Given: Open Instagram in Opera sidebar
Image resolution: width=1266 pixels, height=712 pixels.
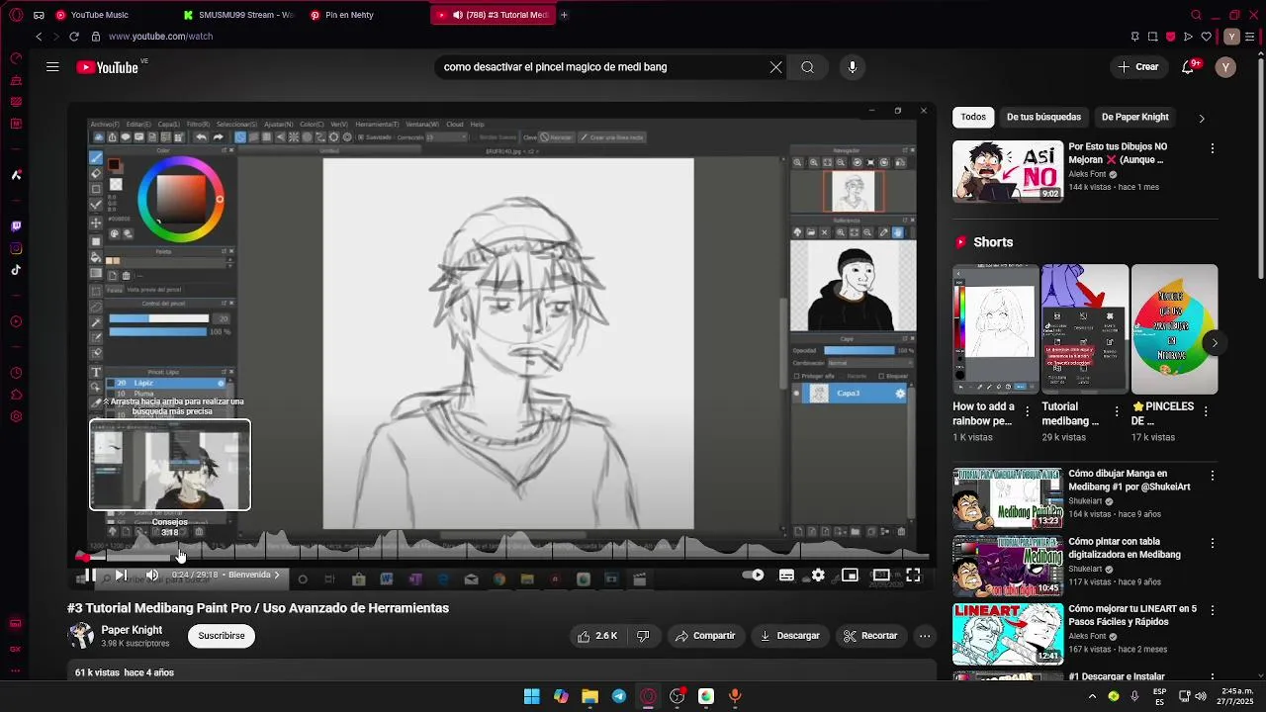Looking at the screenshot, I should (16, 248).
